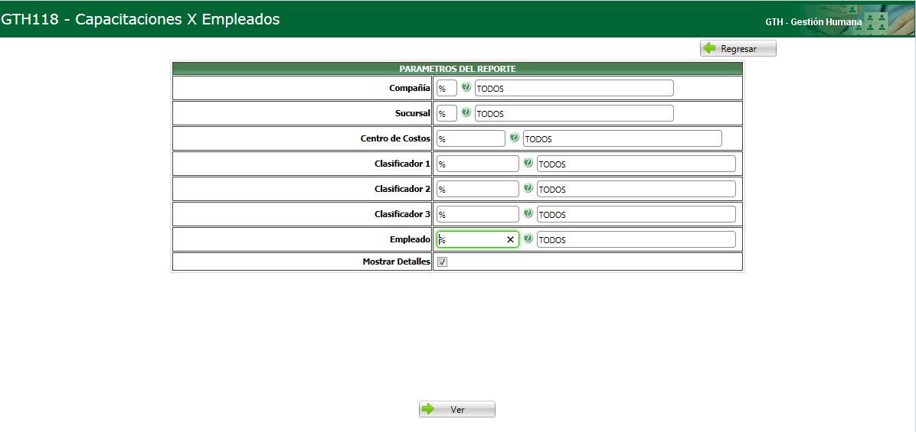Focus the Clasificador 3 code field
Screen dimensions: 916x432
point(478,214)
